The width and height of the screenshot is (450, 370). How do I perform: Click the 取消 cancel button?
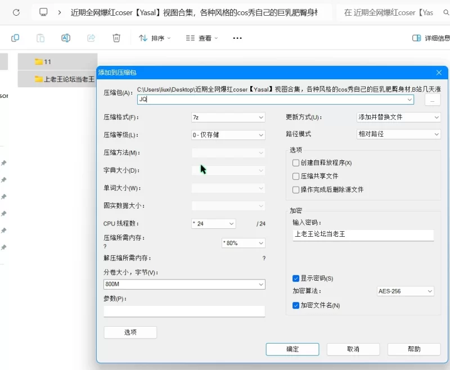353,349
